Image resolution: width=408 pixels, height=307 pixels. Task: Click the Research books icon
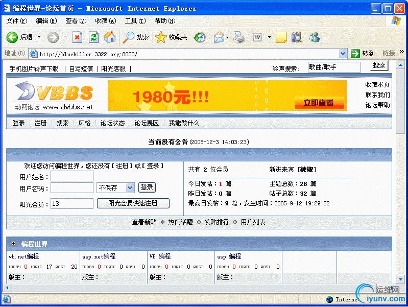click(x=297, y=37)
